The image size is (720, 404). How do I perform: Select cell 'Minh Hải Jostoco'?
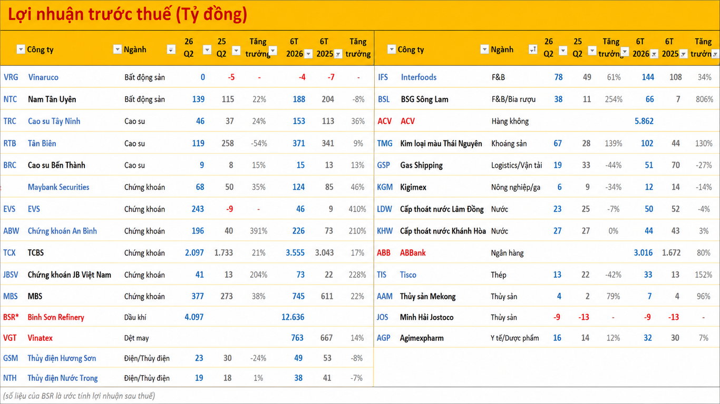point(426,317)
